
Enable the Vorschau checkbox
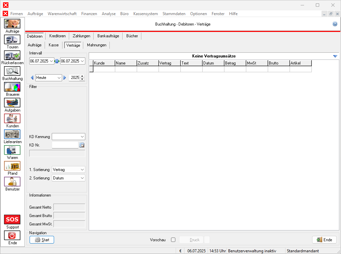point(173,240)
